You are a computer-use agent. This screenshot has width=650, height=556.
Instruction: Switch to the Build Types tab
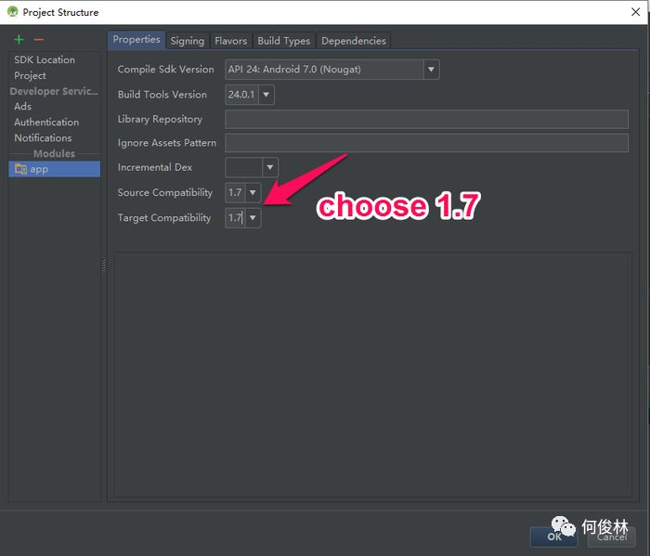click(x=284, y=41)
